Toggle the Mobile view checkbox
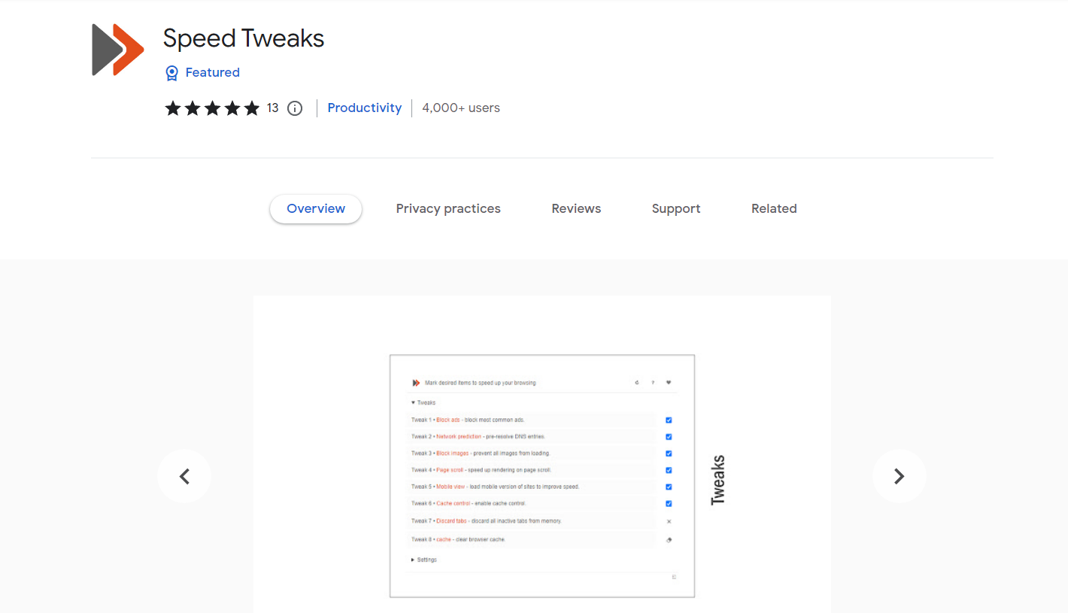Screen dimensions: 1068x613 click(669, 487)
